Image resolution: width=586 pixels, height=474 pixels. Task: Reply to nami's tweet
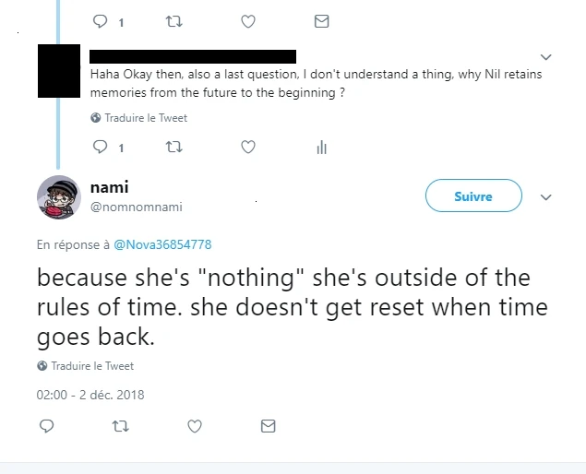pyautogui.click(x=47, y=426)
